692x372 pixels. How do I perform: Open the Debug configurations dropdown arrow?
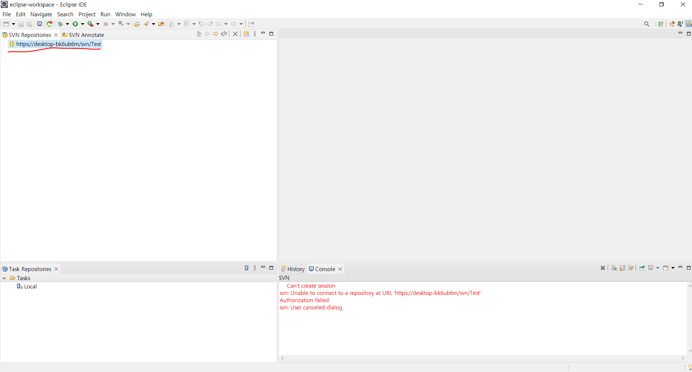67,24
